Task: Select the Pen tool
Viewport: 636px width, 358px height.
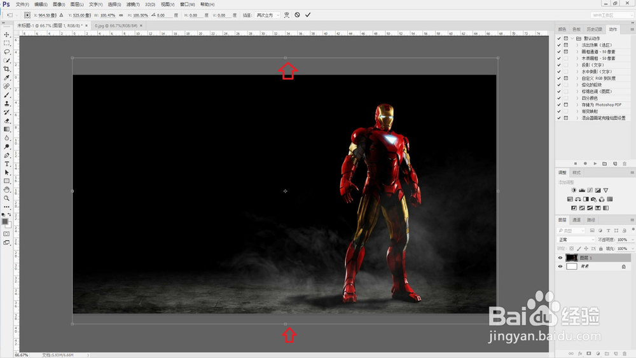Action: 6,155
